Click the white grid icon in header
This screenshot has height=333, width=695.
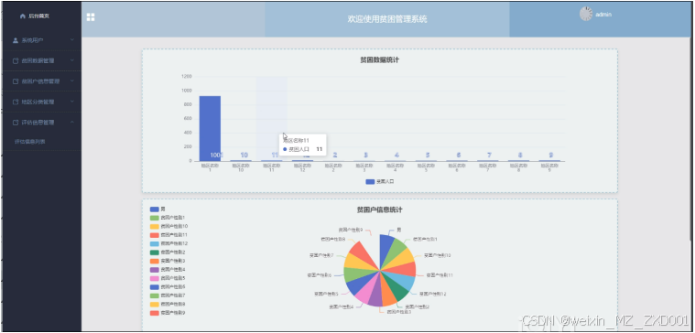point(91,17)
